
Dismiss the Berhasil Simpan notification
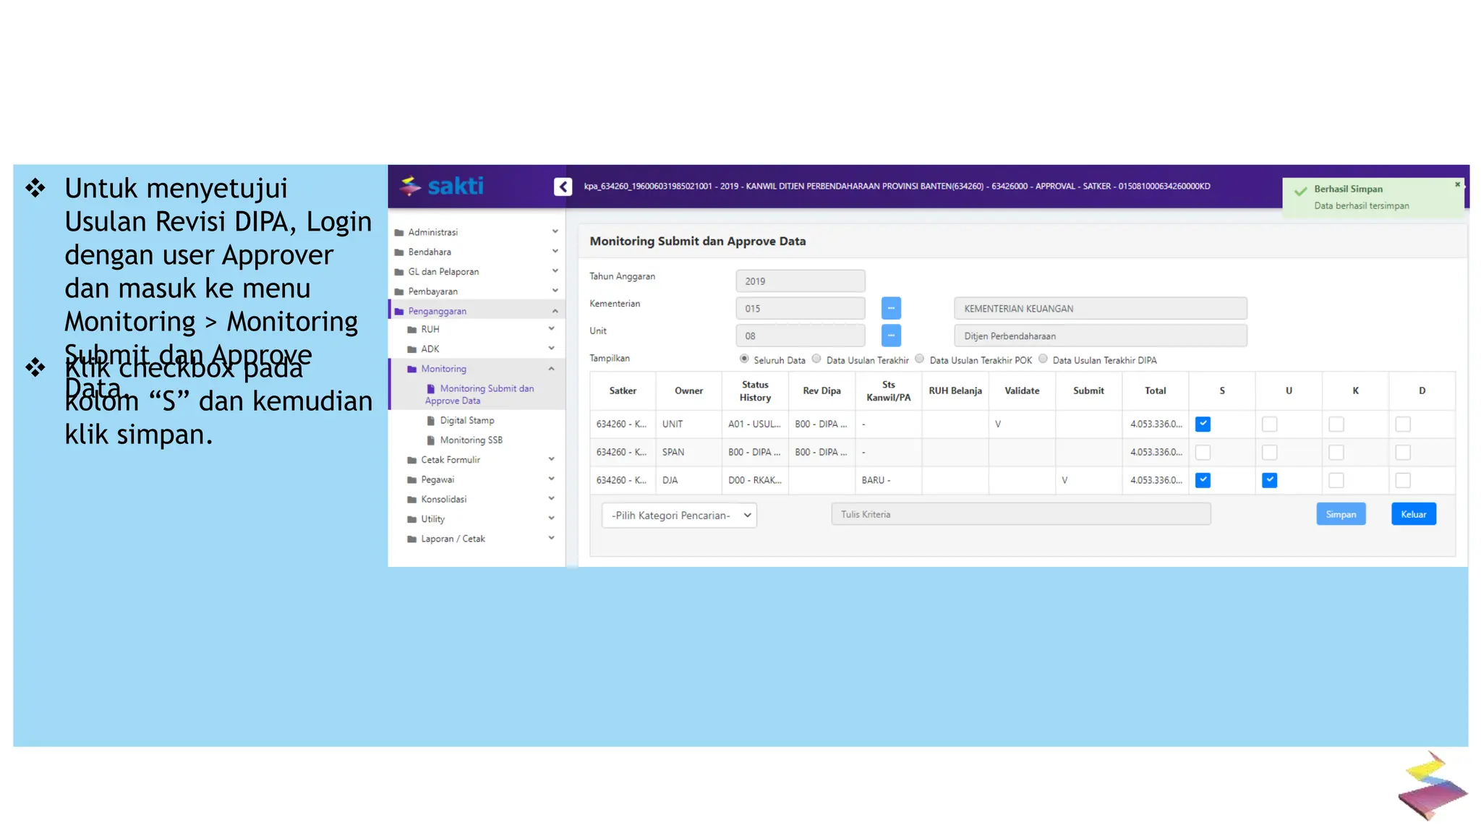click(1457, 185)
